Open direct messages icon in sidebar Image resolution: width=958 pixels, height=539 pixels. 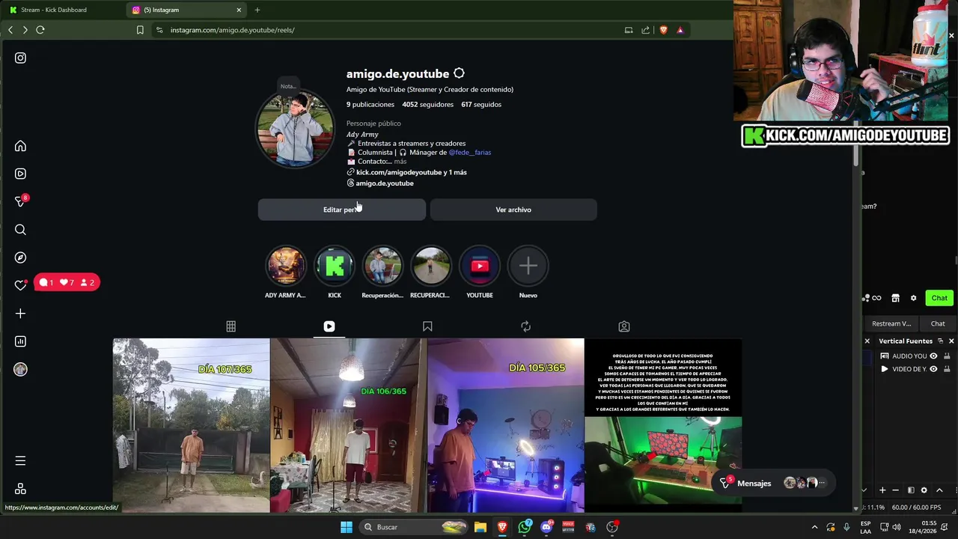[x=20, y=201]
